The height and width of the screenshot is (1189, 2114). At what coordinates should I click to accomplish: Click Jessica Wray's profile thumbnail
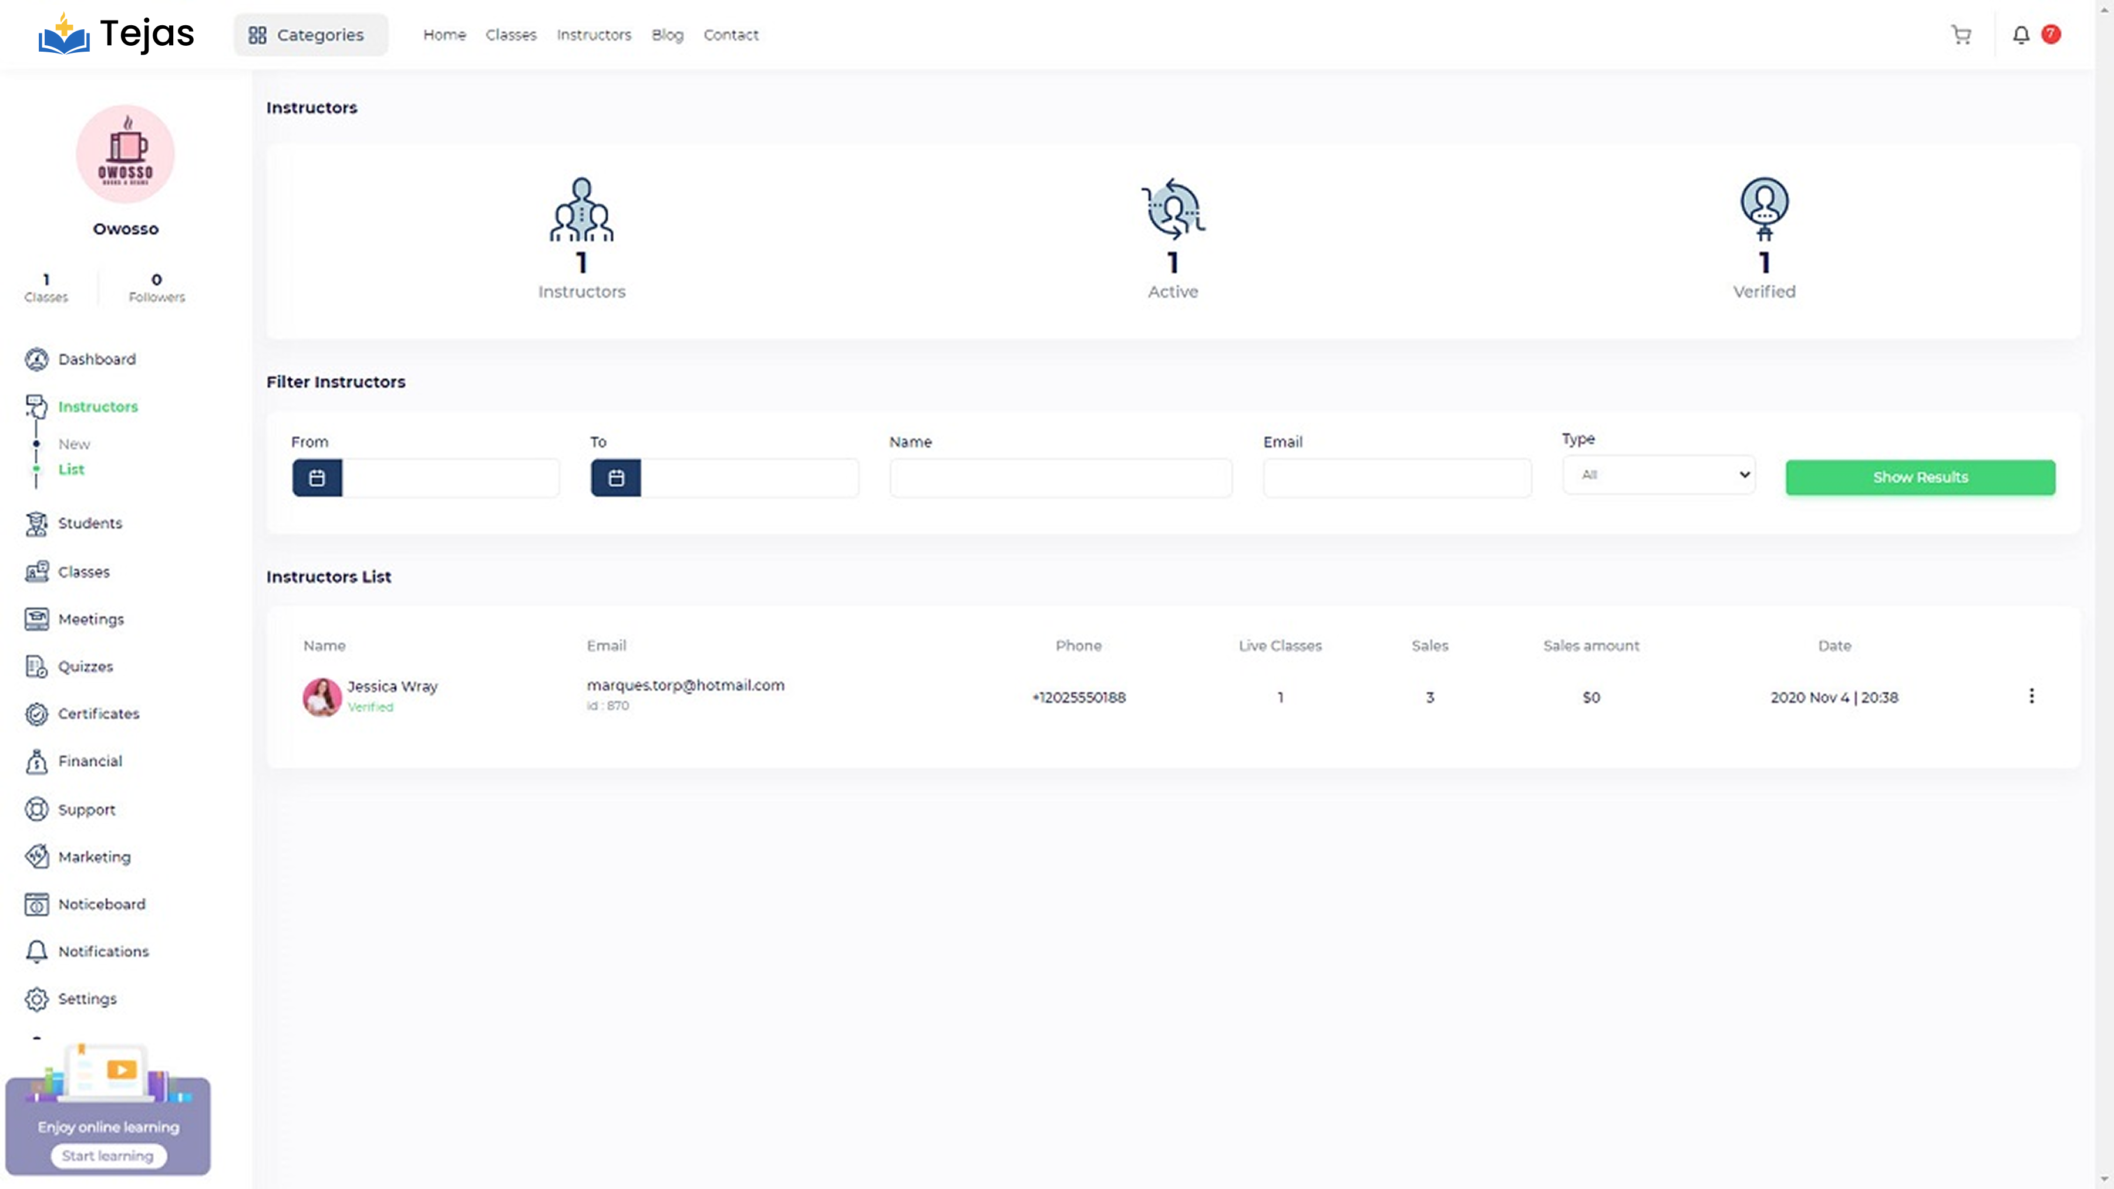(x=322, y=696)
